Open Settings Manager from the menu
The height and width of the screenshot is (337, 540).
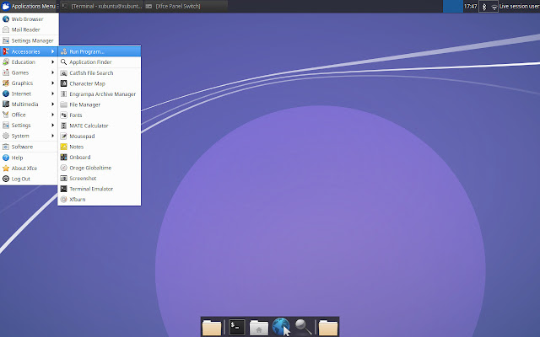[29, 41]
